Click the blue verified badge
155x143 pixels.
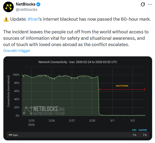38,4
